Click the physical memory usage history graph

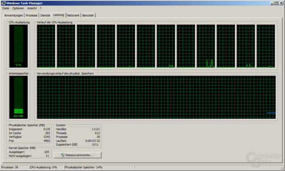(x=156, y=97)
